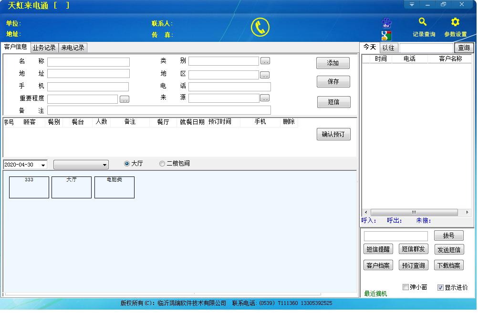
Task: Enable the 弹小窗 checkbox
Action: pyautogui.click(x=405, y=287)
